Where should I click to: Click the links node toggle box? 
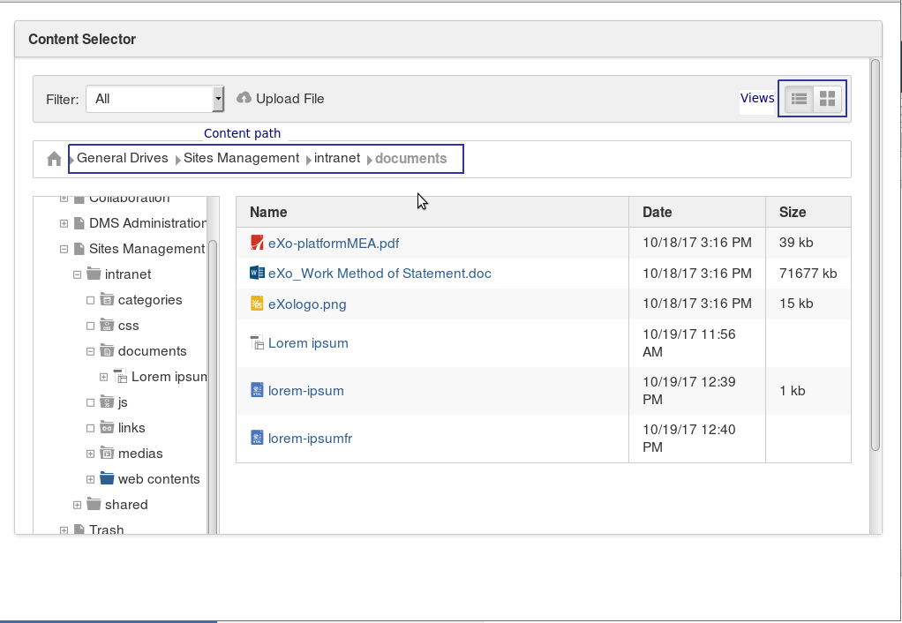(90, 428)
